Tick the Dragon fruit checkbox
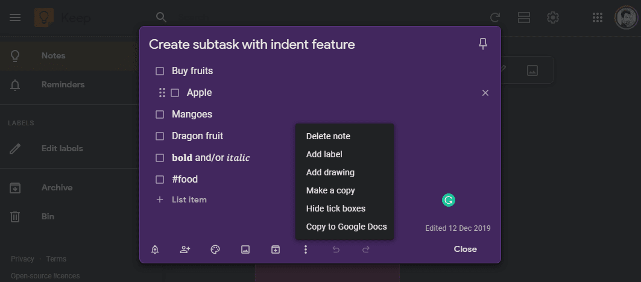The image size is (641, 282). pyautogui.click(x=160, y=136)
